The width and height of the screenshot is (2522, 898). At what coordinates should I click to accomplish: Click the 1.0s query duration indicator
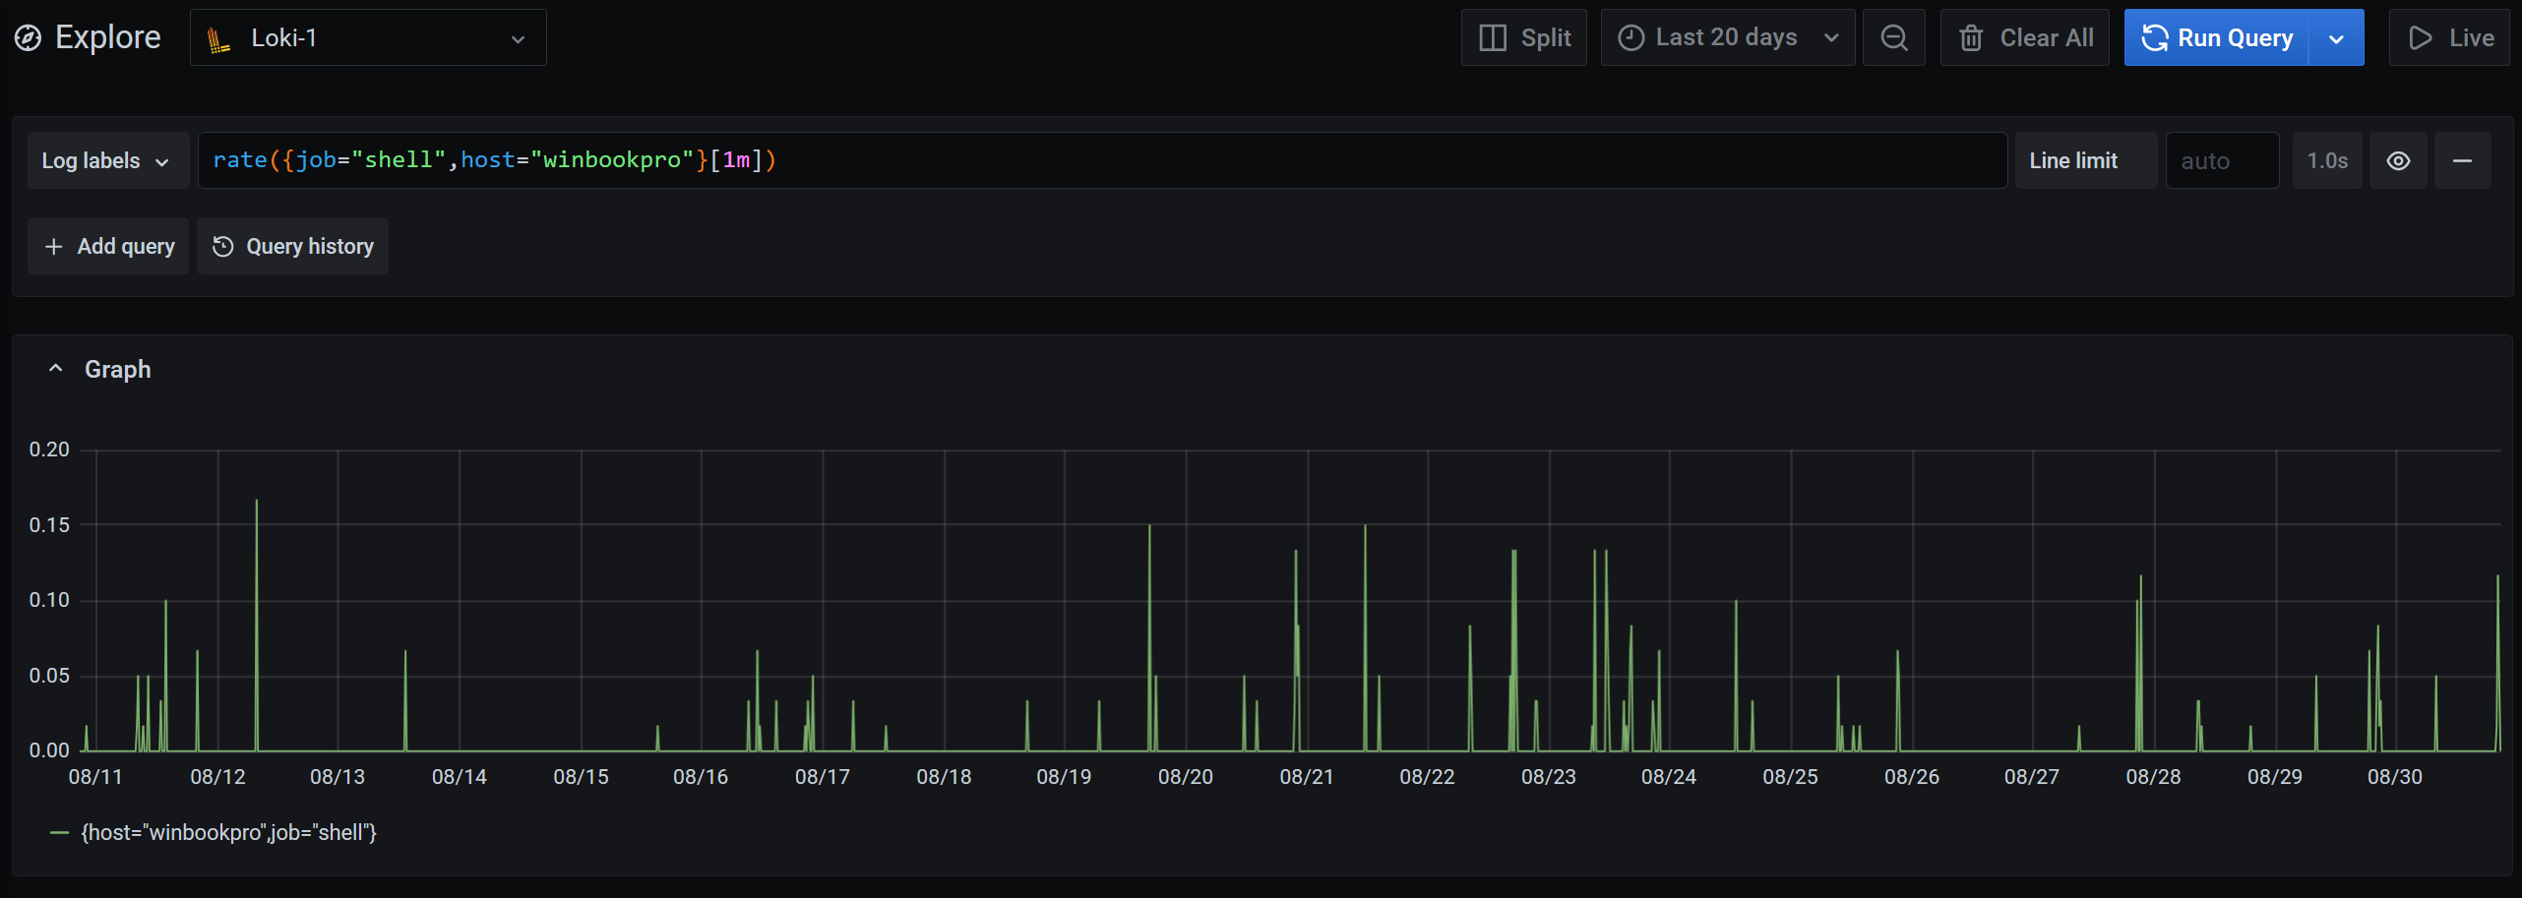coord(2327,159)
